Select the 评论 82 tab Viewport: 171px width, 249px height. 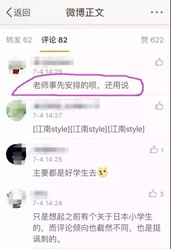point(54,40)
